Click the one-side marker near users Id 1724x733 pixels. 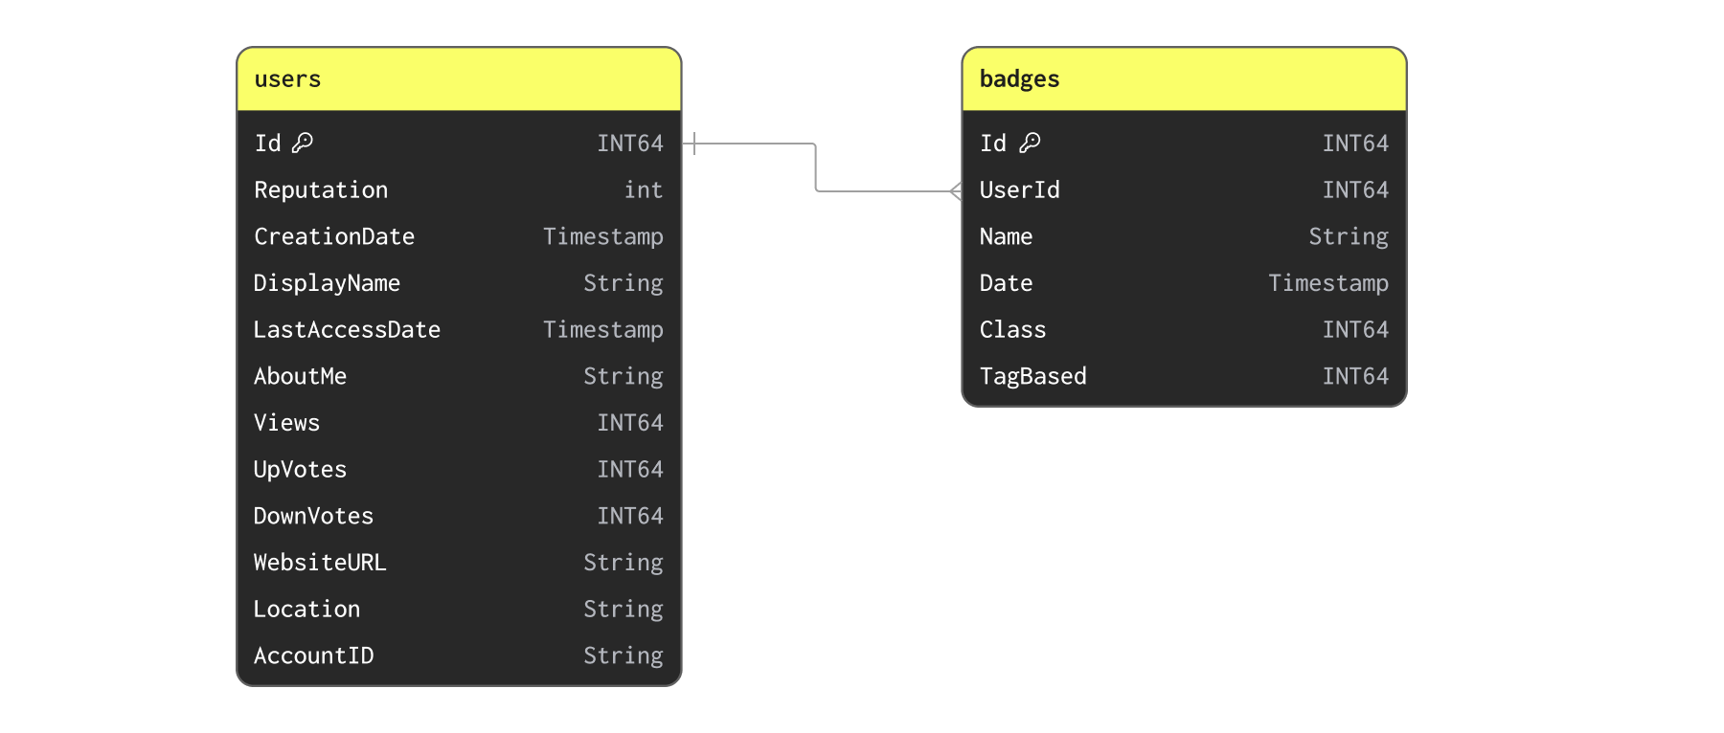[x=694, y=144]
